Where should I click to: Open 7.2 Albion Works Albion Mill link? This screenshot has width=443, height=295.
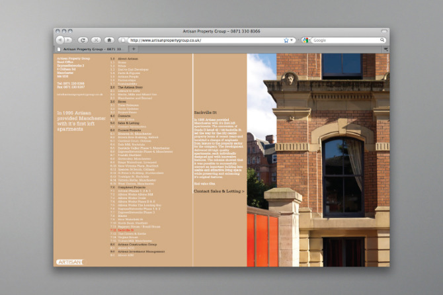coord(132,194)
